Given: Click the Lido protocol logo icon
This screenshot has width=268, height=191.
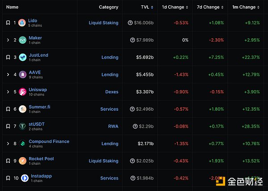Looking at the screenshot, I should [x=22, y=23].
